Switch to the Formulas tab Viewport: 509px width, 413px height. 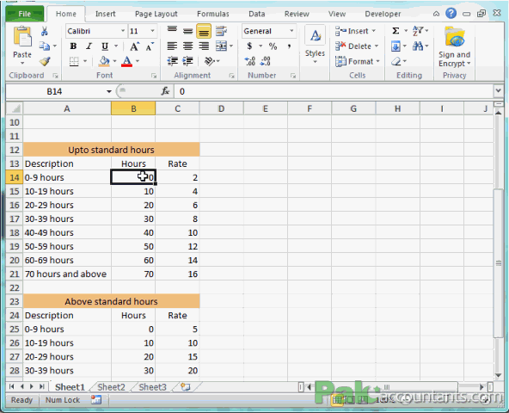point(213,14)
